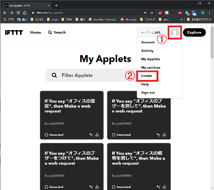The height and width of the screenshot is (190, 214).
Task: Open the TRIM bookmarks folder
Action: point(66,19)
